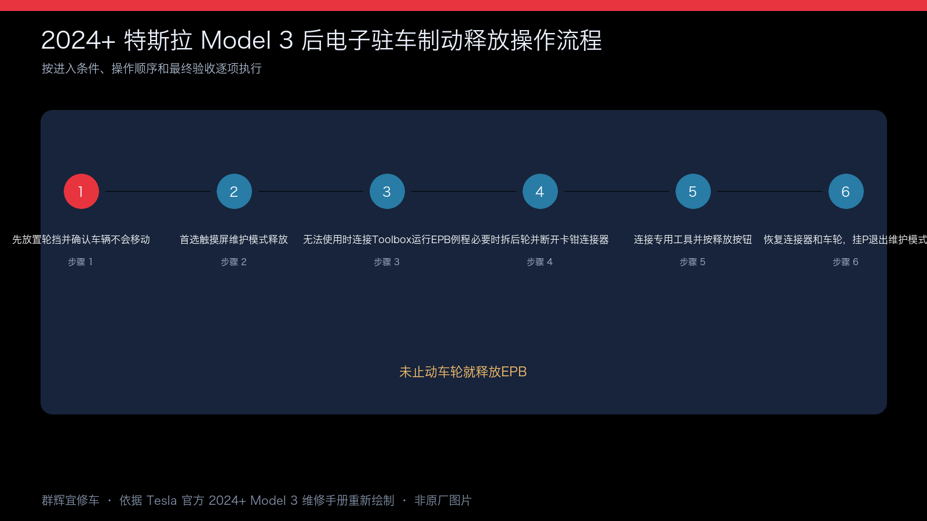Viewport: 927px width, 521px height.
Task: Click the text "无法使用时连接Toolbox运行EPB例程"
Action: tap(386, 240)
